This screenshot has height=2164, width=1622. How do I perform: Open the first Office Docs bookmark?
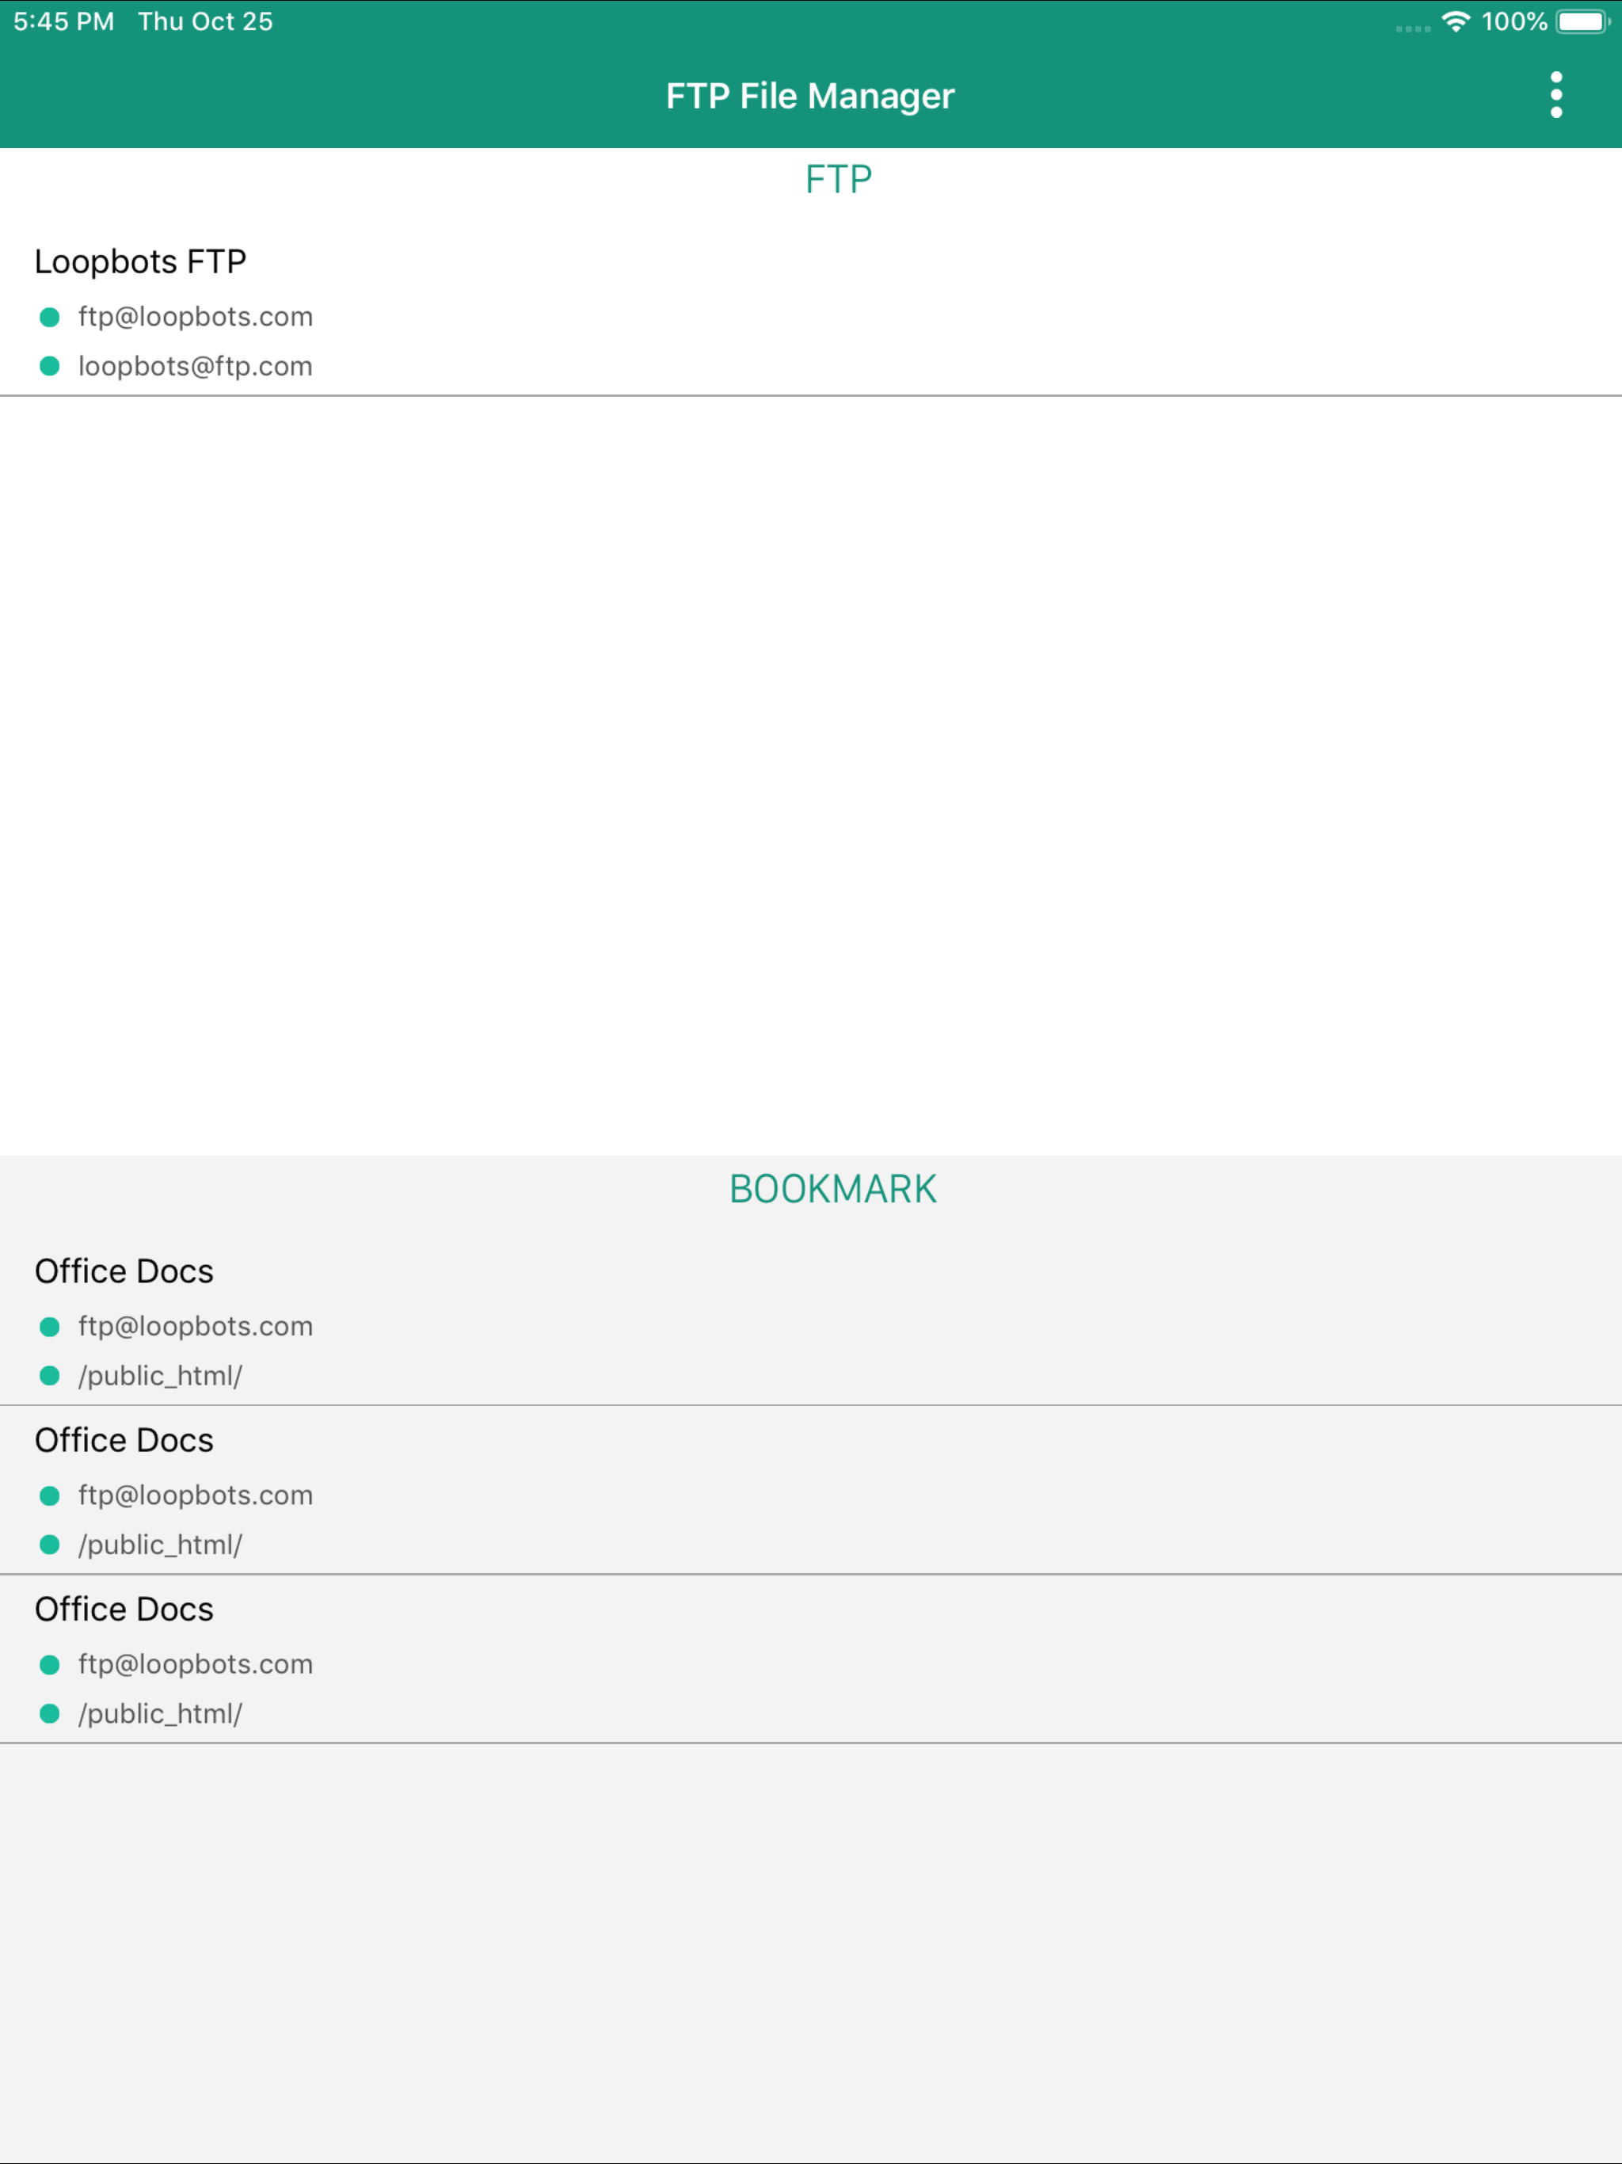pyautogui.click(x=124, y=1271)
